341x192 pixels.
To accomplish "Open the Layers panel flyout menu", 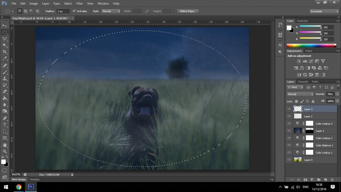I will pyautogui.click(x=338, y=82).
